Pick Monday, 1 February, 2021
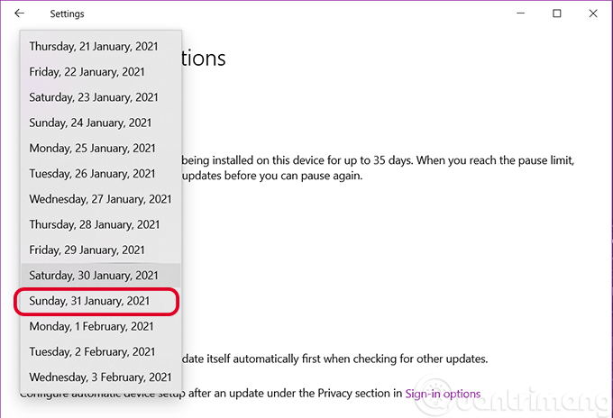613x418 pixels. pos(91,326)
